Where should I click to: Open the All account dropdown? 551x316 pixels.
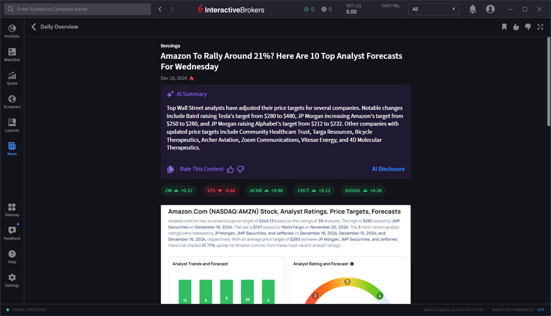pyautogui.click(x=434, y=9)
